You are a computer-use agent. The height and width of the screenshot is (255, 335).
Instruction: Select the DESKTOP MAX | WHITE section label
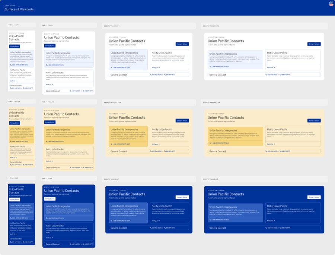(211, 26)
